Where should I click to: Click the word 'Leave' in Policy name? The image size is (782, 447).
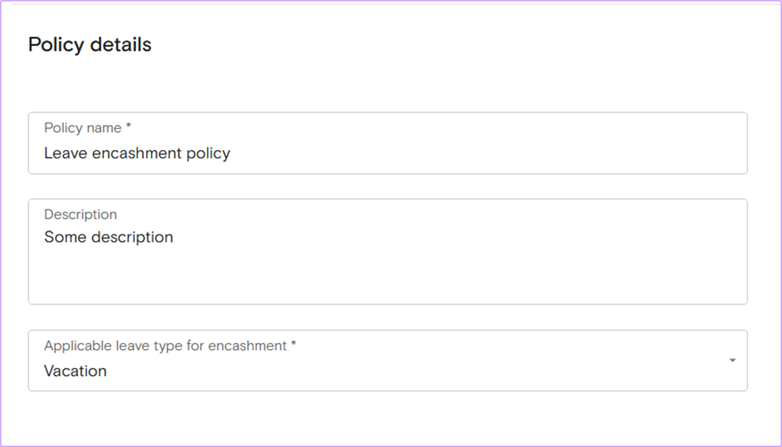click(62, 153)
